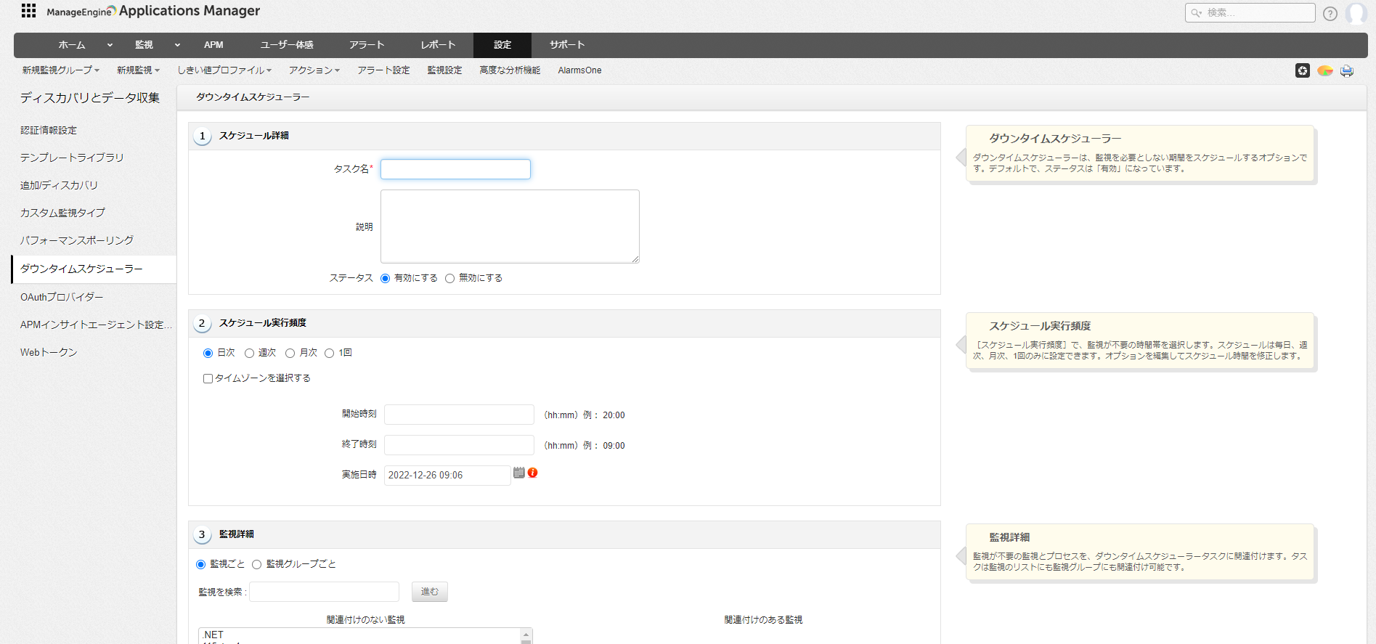Click the 進む button
Screen dimensions: 1376x644
coord(429,592)
